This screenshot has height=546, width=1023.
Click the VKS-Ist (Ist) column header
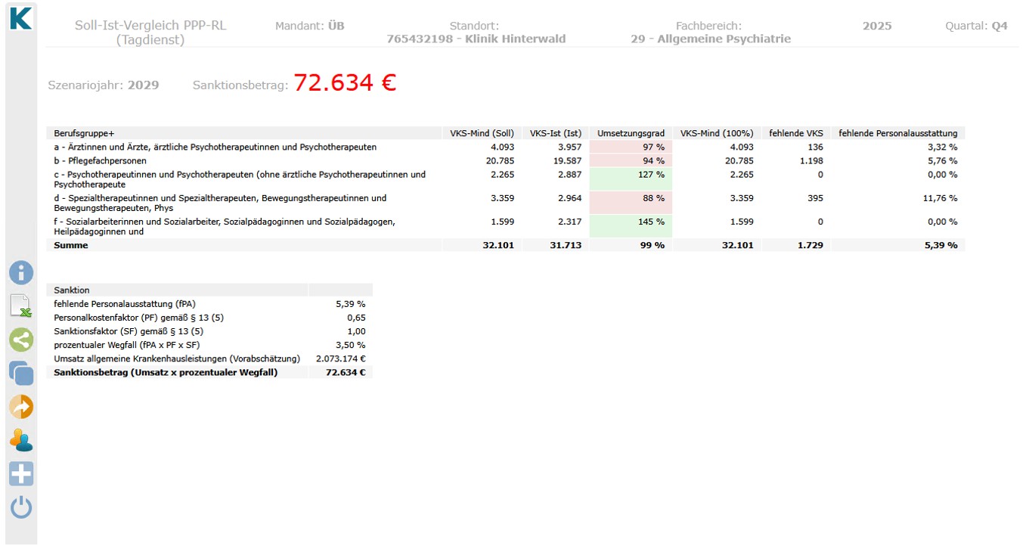[555, 133]
